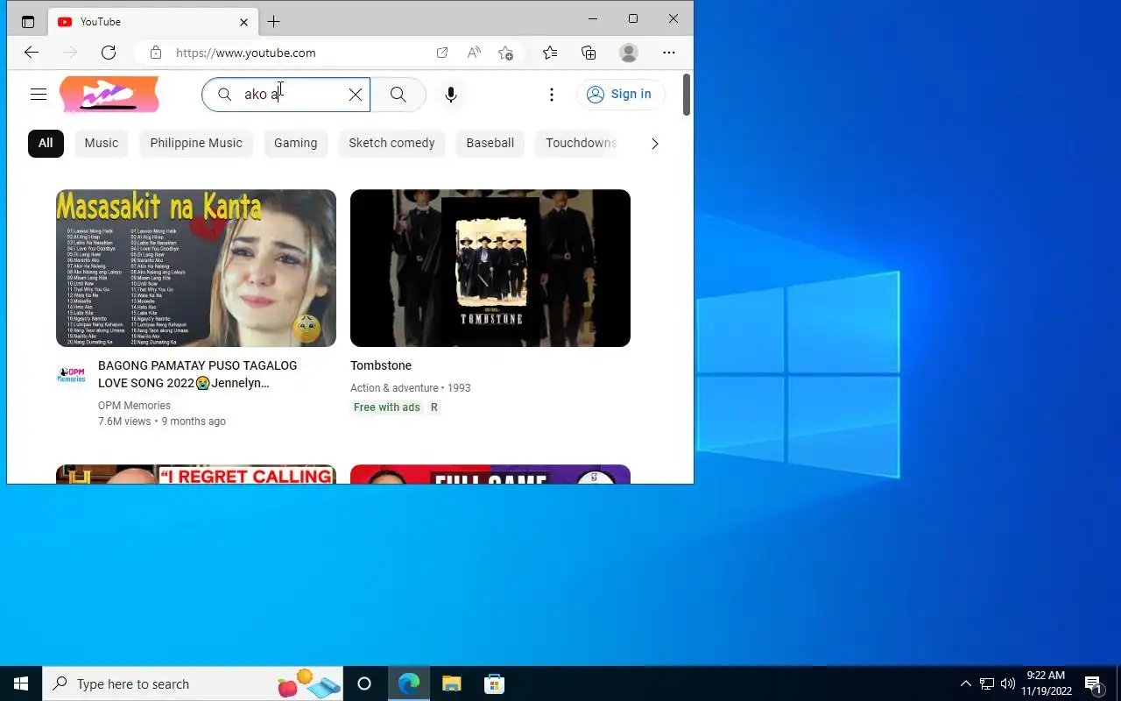1121x701 pixels.
Task: Open the Masasakit na Kanta video thumbnail
Action: point(196,268)
